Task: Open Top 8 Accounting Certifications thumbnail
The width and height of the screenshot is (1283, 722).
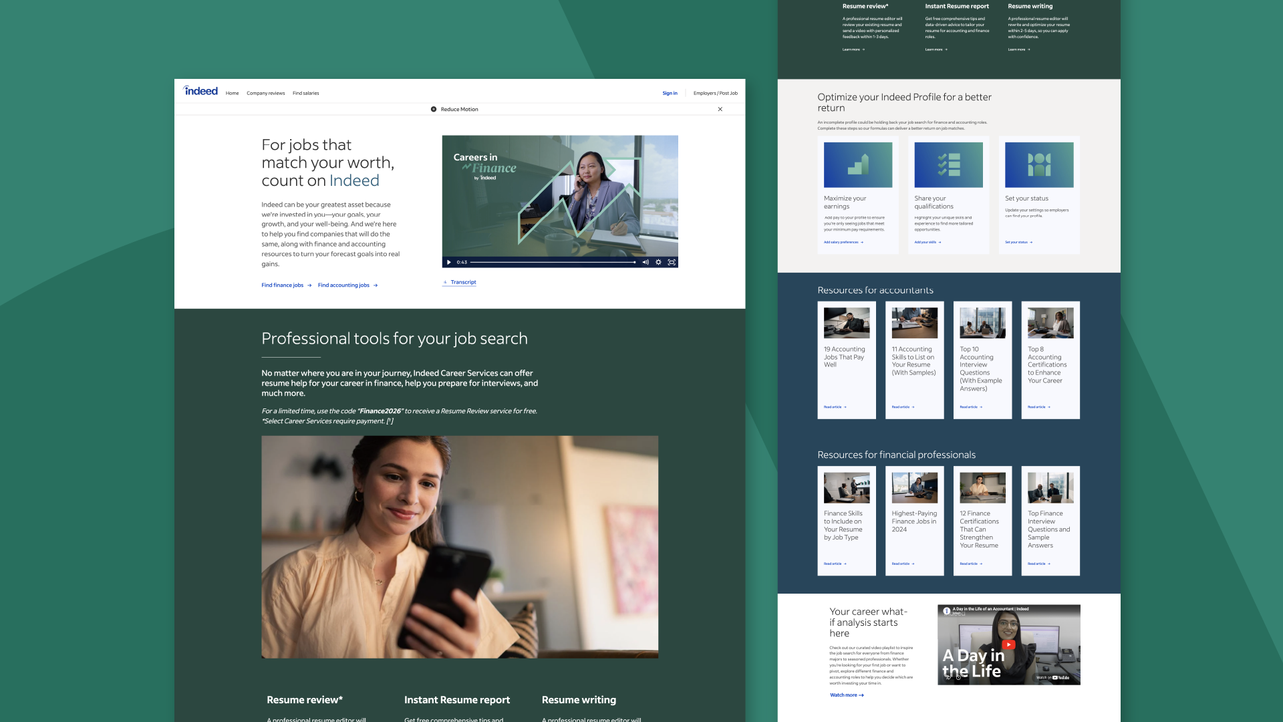Action: (1050, 323)
